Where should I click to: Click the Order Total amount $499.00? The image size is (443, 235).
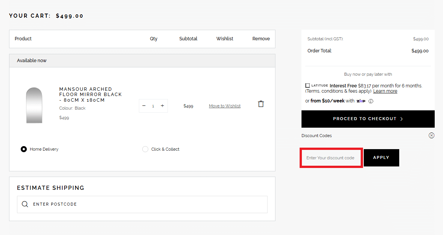[x=420, y=51]
